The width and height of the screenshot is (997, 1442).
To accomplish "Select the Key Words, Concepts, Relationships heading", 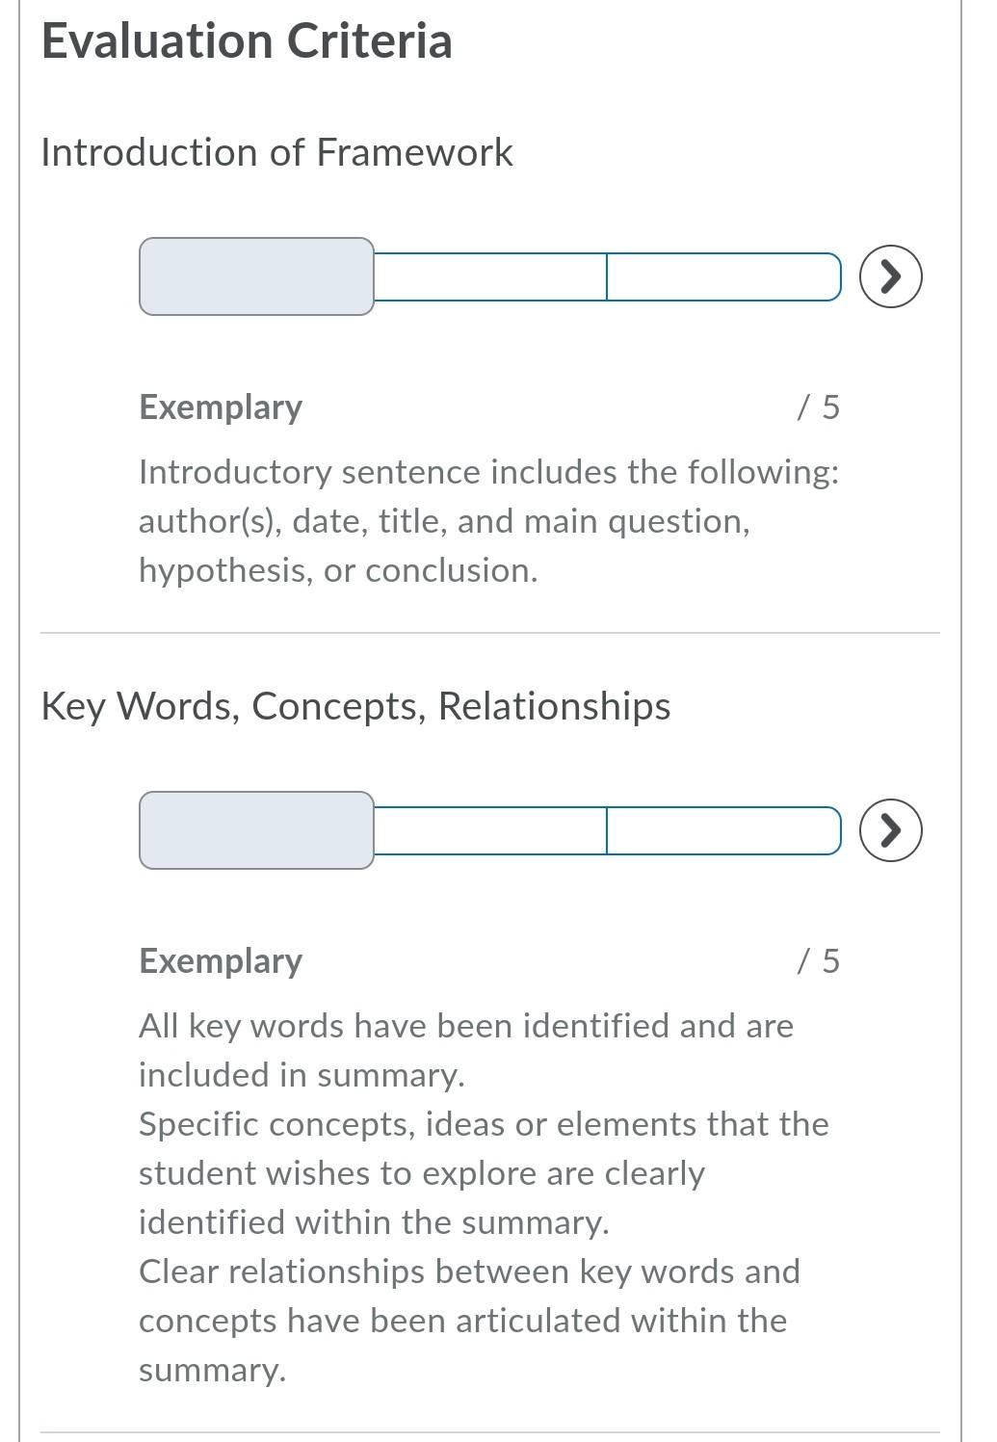I will 354,704.
